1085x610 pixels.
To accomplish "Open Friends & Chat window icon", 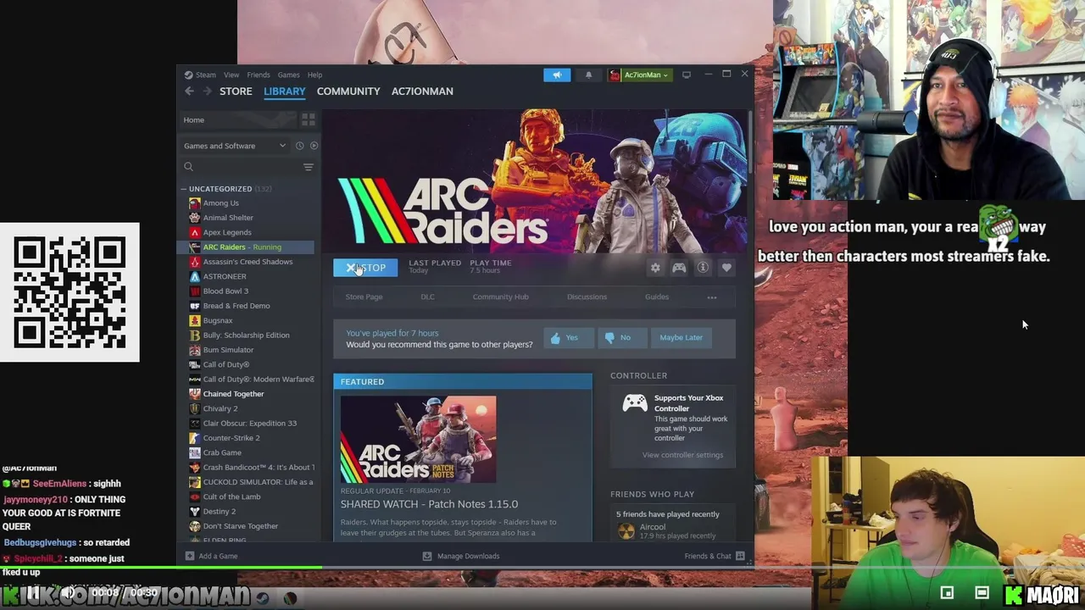I will 740,556.
